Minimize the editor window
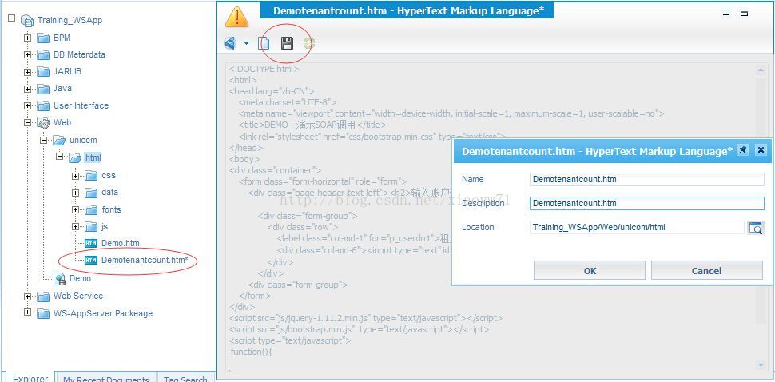This screenshot has width=775, height=382. coord(726,14)
